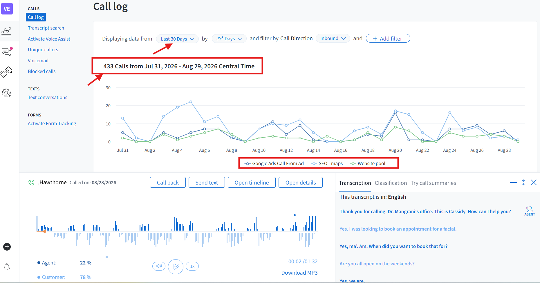Open Voicemail
Image resolution: width=540 pixels, height=283 pixels.
pyautogui.click(x=38, y=61)
